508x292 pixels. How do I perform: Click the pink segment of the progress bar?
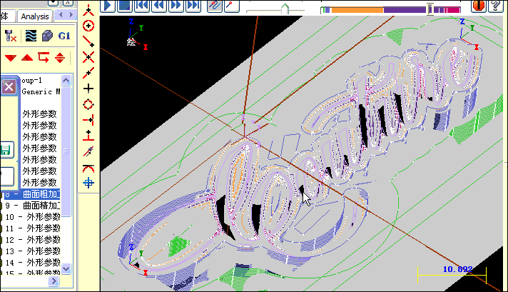(454, 10)
